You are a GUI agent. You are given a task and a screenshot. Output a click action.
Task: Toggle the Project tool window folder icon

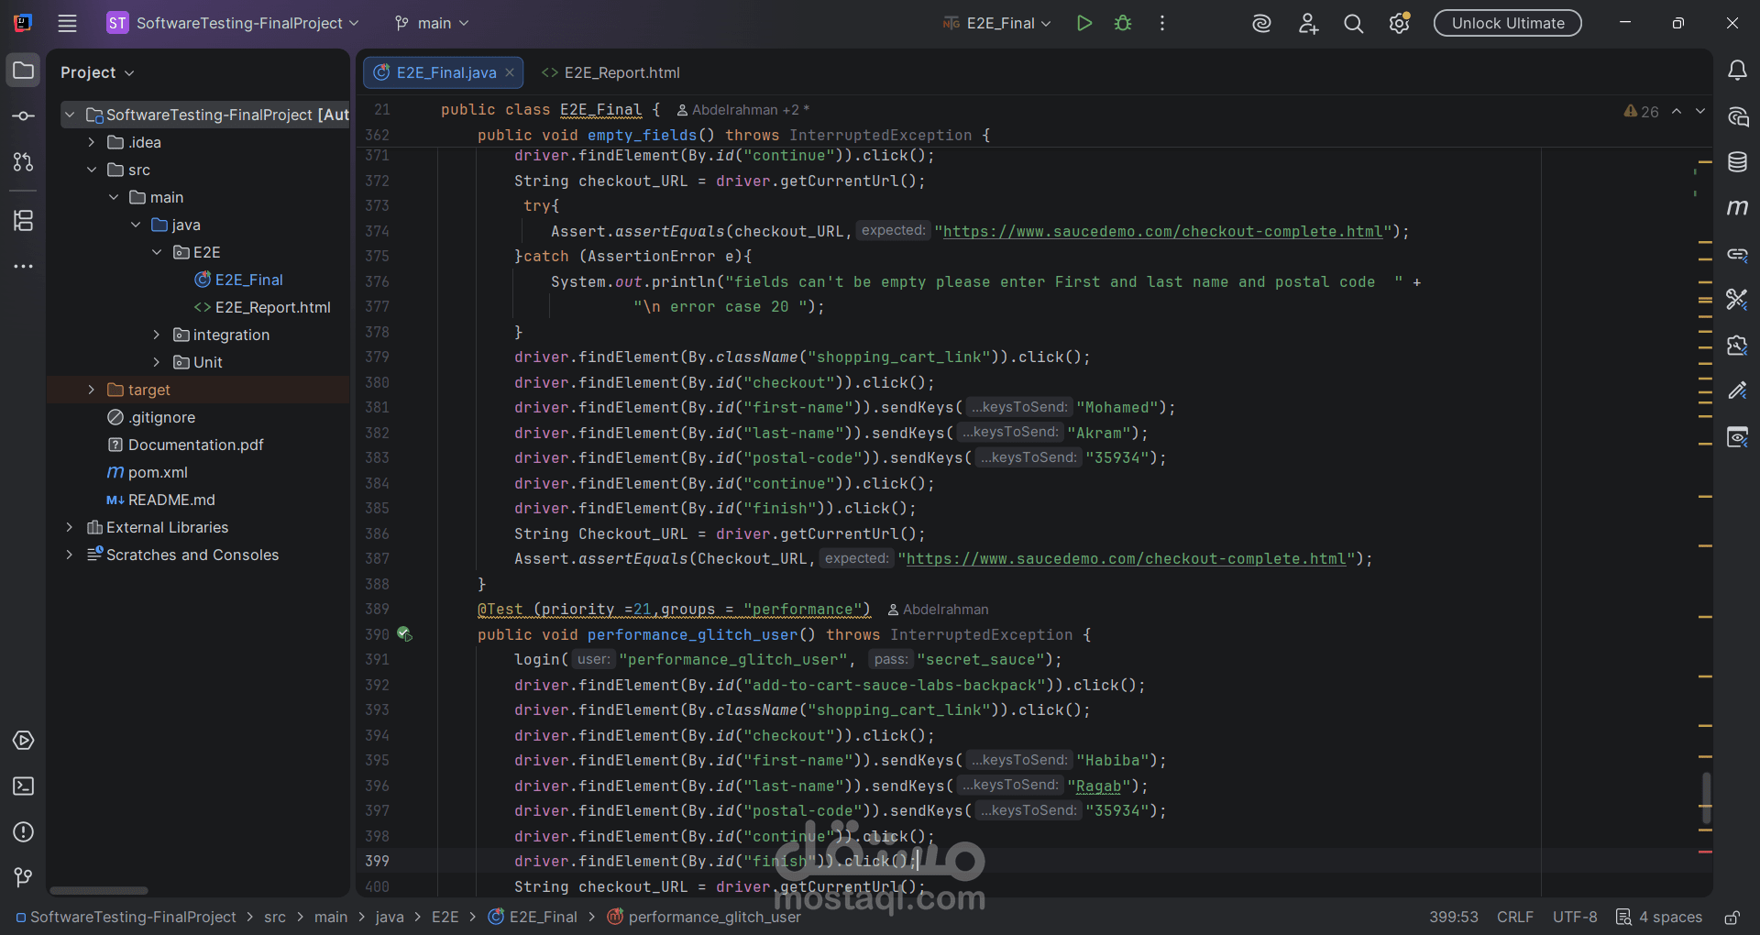pyautogui.click(x=23, y=71)
